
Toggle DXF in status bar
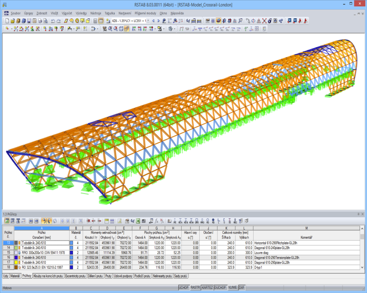coord(241,288)
